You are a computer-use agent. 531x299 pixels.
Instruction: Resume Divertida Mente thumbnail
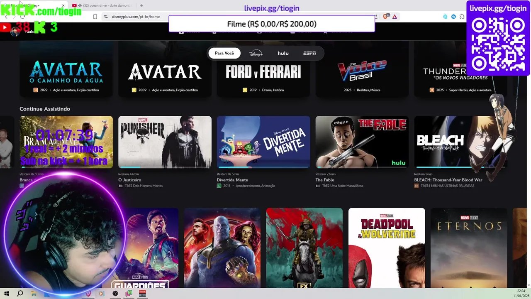point(263,142)
